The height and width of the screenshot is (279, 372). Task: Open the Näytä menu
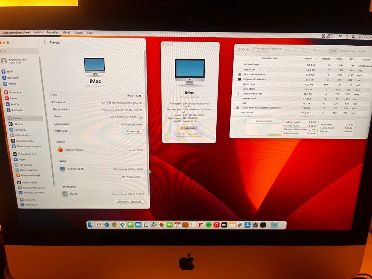coord(66,33)
